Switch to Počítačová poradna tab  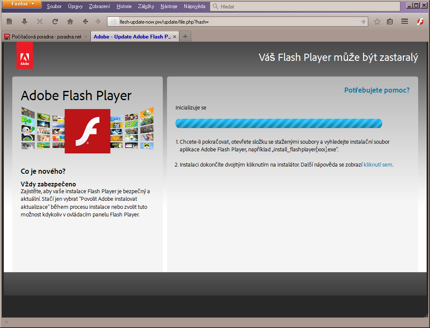pyautogui.click(x=46, y=37)
